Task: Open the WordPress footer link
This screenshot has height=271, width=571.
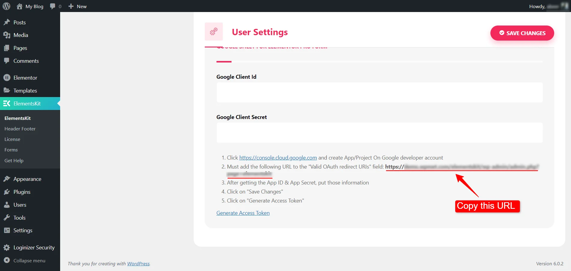Action: (x=138, y=263)
